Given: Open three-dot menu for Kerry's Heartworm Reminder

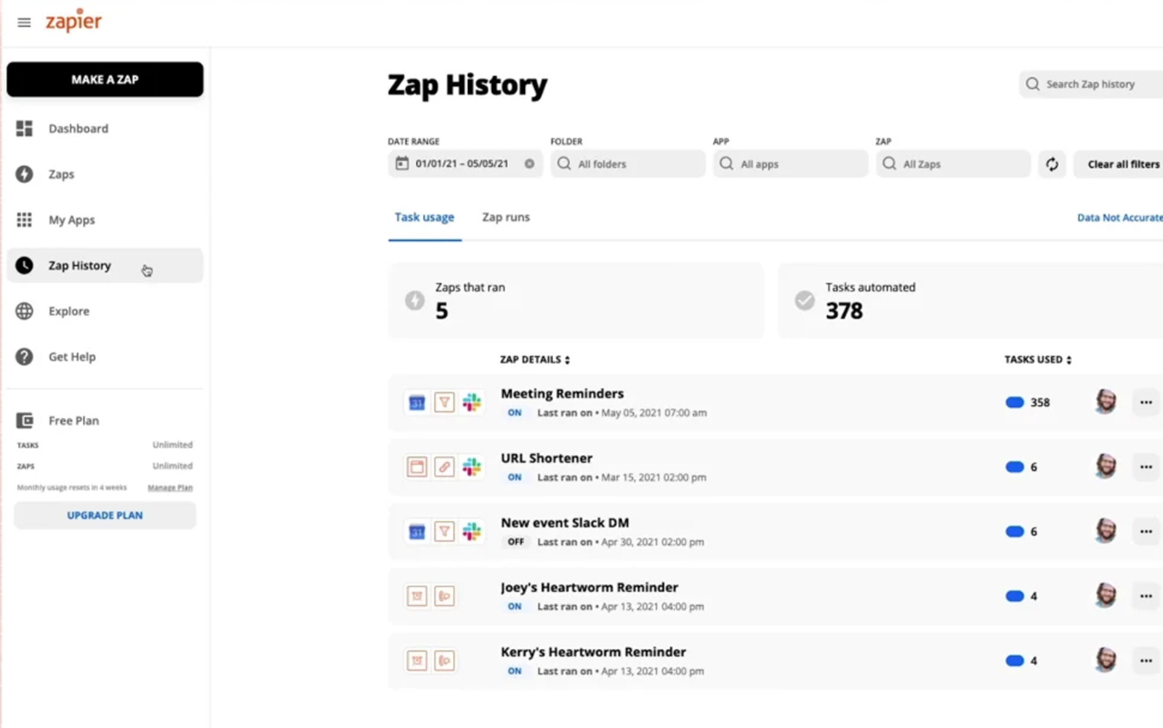Looking at the screenshot, I should (1146, 661).
